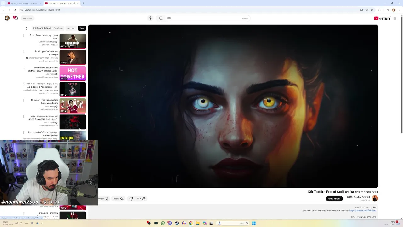403x227 pixels.
Task: Go back in Chrome
Action: (x=3, y=10)
